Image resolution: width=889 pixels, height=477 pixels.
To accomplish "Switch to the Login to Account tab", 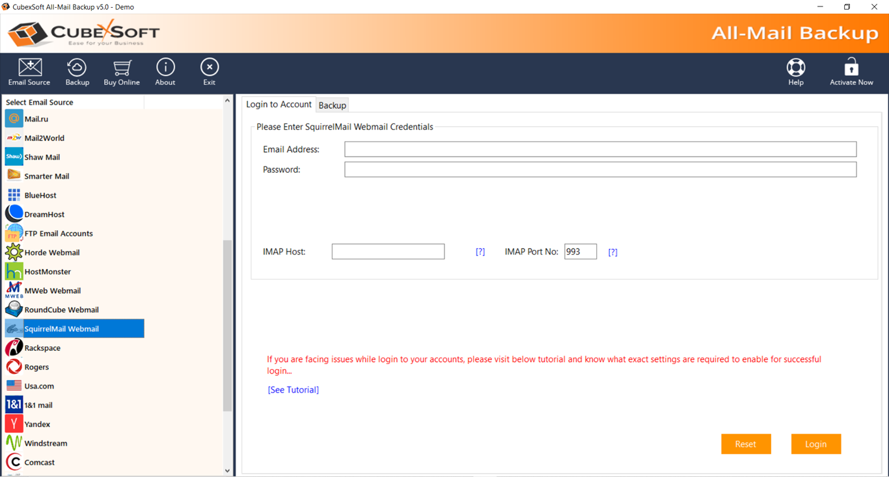I will coord(279,105).
